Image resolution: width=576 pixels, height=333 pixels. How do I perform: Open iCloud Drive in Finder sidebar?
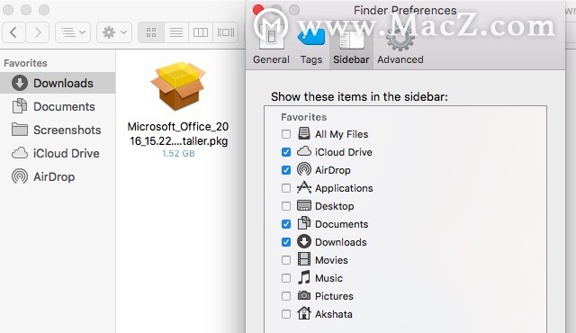(58, 153)
